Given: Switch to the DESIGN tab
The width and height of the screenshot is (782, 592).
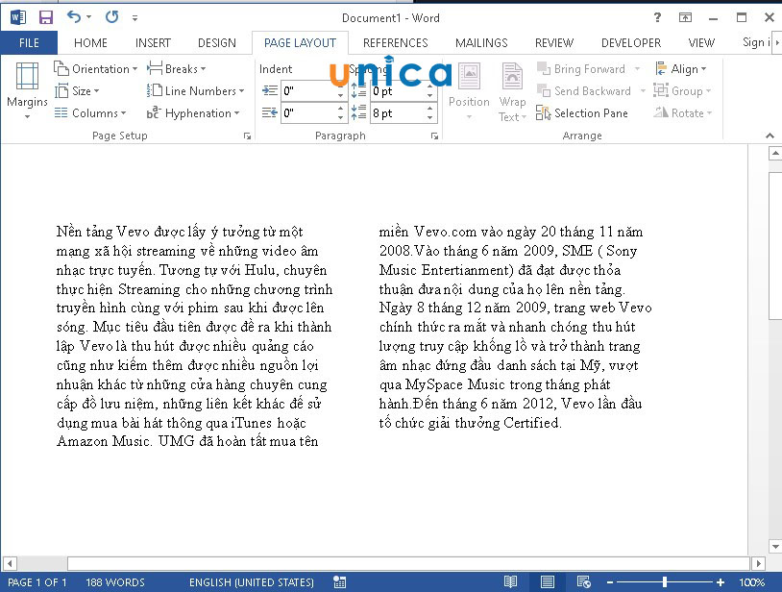Looking at the screenshot, I should (217, 43).
